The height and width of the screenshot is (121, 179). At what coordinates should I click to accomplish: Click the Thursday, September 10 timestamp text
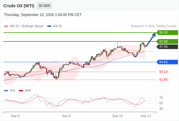43,15
